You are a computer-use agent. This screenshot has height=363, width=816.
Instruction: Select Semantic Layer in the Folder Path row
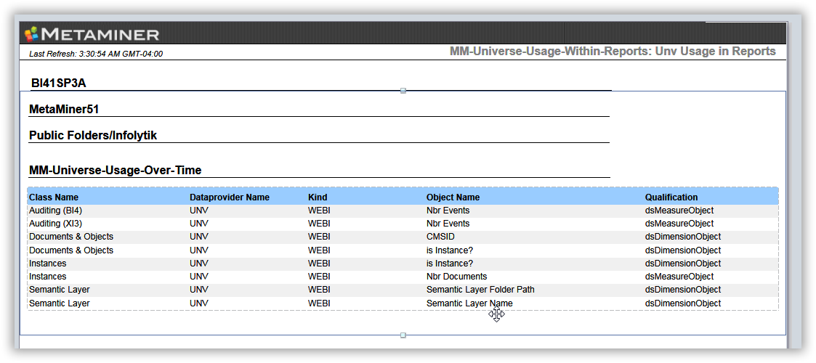pos(60,290)
